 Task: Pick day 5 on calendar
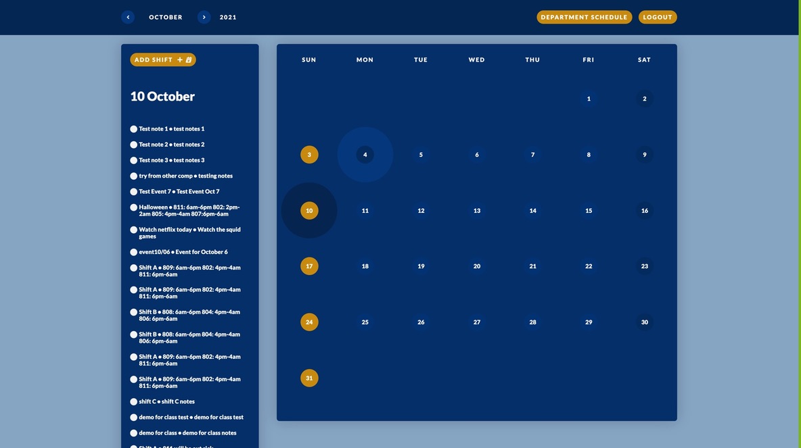click(x=421, y=155)
